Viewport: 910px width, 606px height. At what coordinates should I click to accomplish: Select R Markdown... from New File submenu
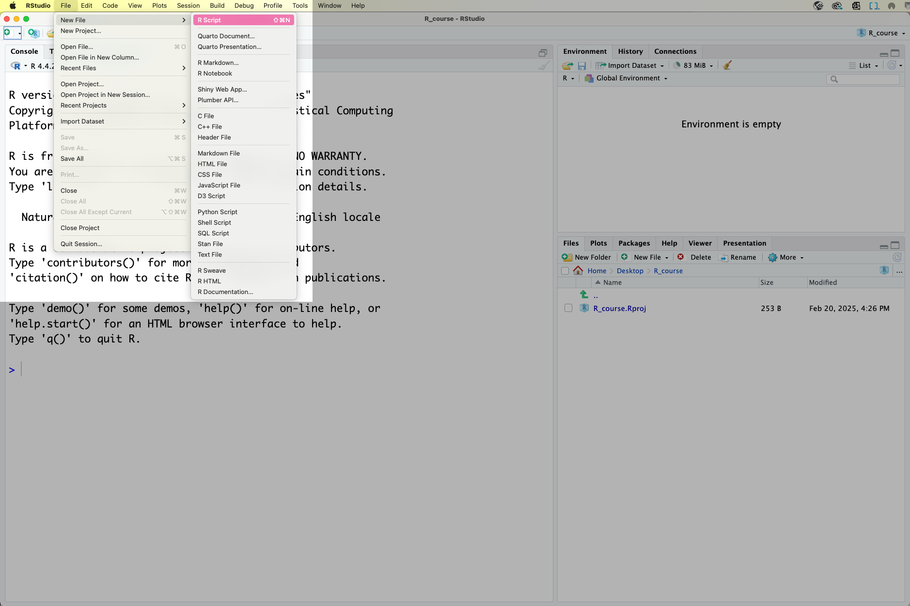pyautogui.click(x=244, y=62)
